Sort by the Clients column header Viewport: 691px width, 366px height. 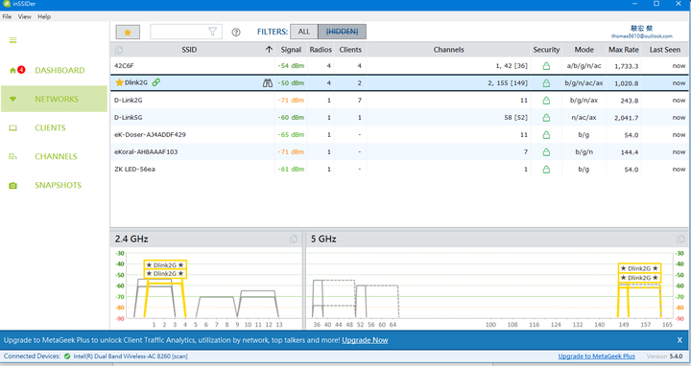(350, 50)
